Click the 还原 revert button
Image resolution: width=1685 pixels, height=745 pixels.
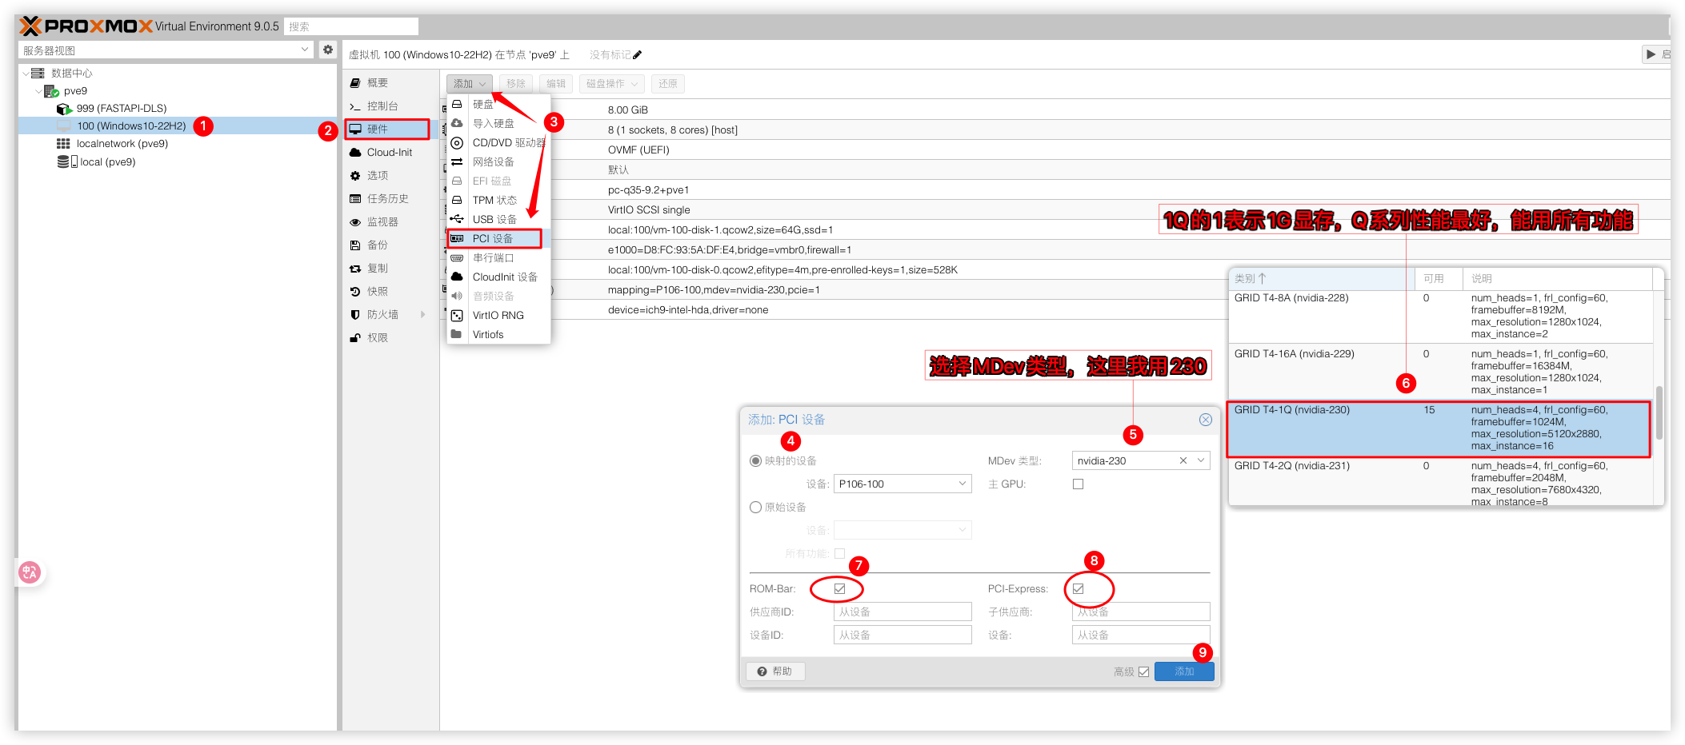[668, 84]
